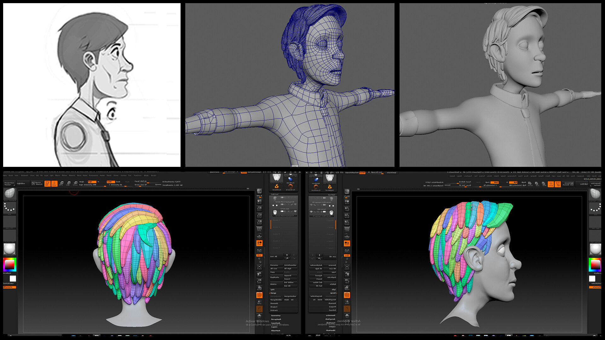Select the SimpleBrush tool icon
This screenshot has height=340, width=605.
pos(277,187)
